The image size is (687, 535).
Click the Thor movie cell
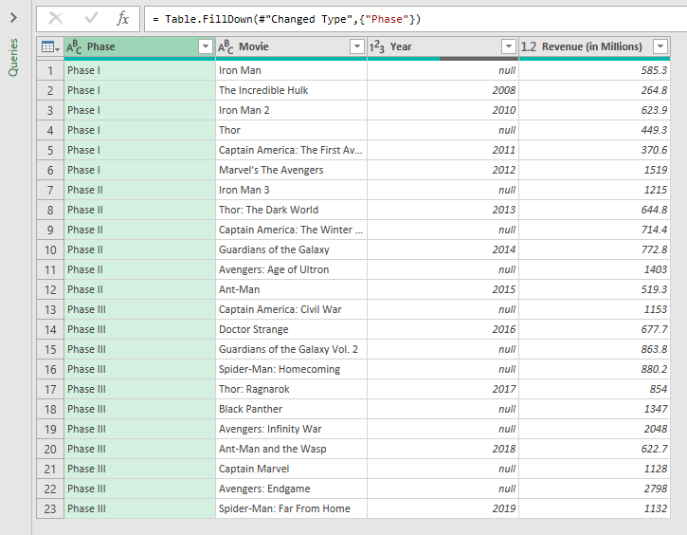291,130
